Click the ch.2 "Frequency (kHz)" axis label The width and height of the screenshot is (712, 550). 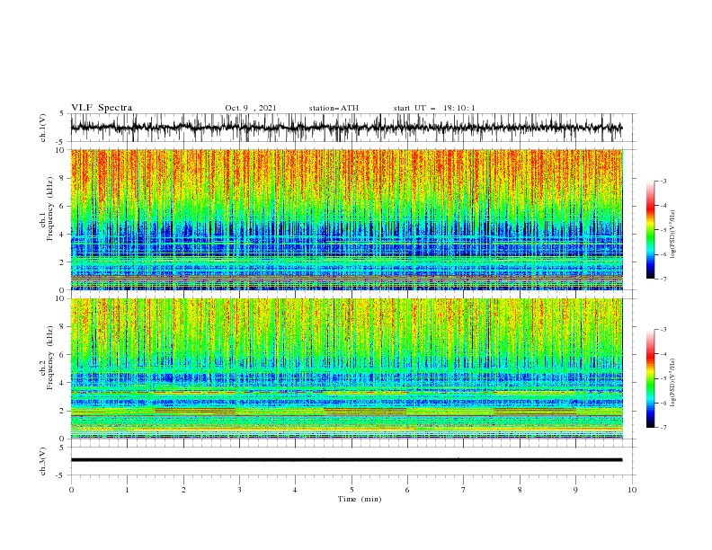[x=49, y=358]
